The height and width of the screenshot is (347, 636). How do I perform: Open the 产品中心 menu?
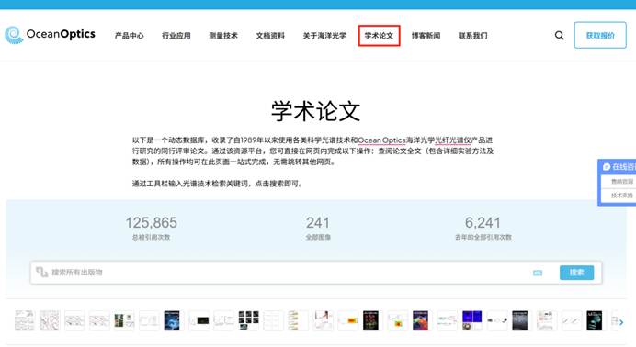coord(129,36)
